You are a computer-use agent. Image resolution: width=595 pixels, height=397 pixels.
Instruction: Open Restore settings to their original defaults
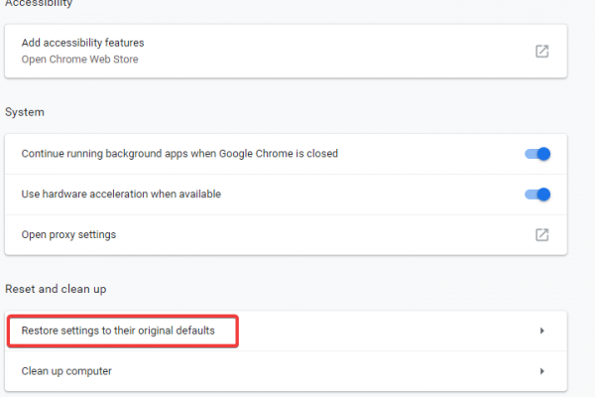[x=118, y=331]
